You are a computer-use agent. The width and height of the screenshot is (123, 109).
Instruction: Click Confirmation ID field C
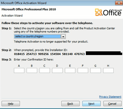tap(45, 70)
